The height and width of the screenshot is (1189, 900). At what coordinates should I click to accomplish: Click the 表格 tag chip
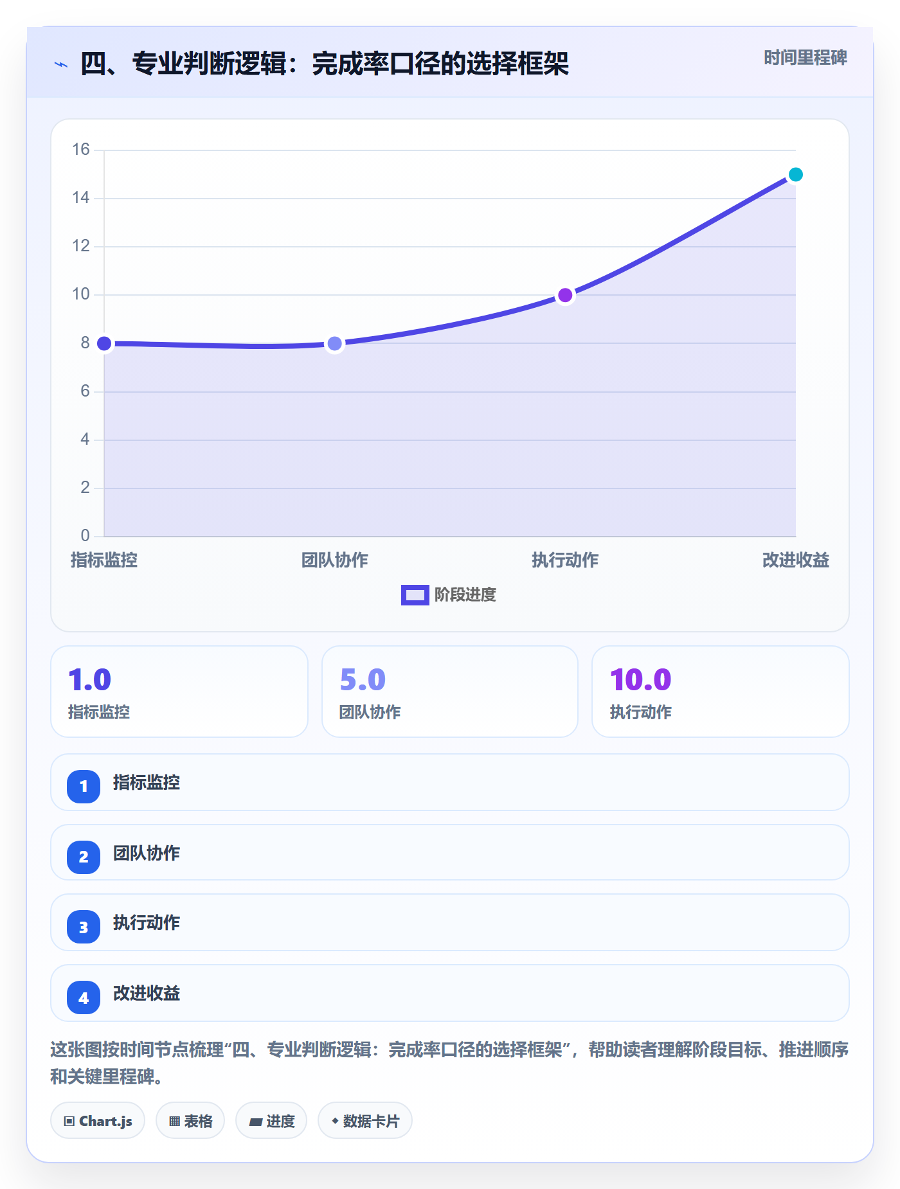click(190, 1121)
